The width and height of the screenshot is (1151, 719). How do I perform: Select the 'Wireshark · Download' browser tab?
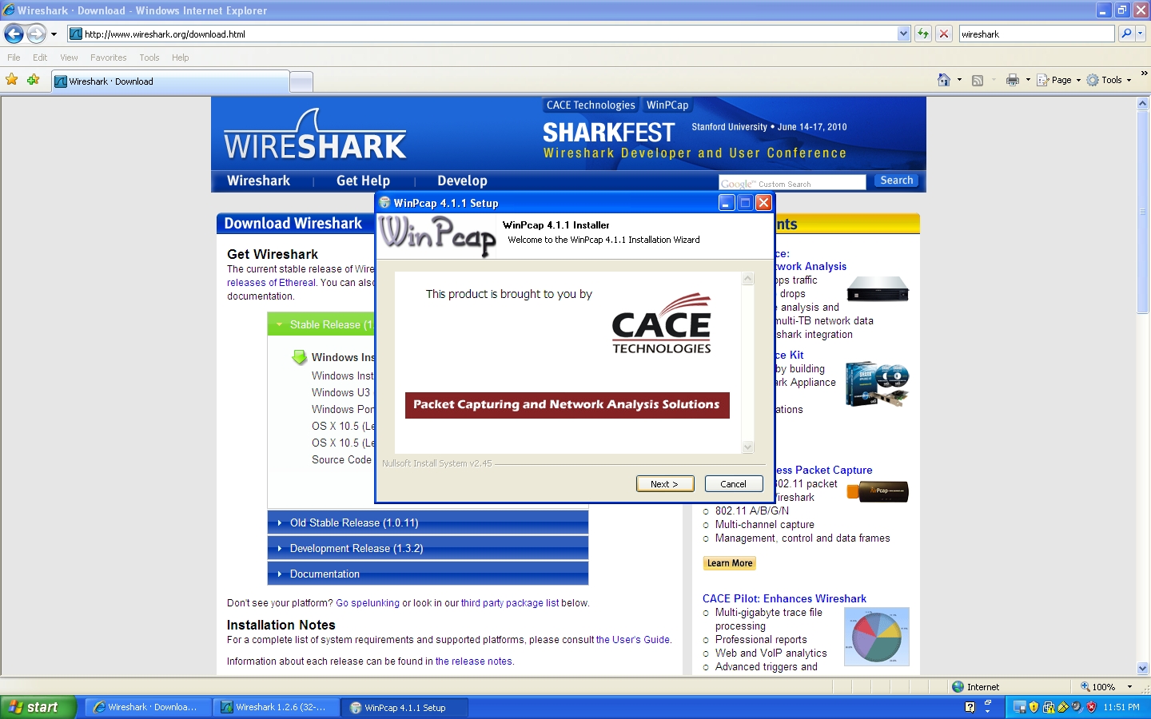click(170, 81)
